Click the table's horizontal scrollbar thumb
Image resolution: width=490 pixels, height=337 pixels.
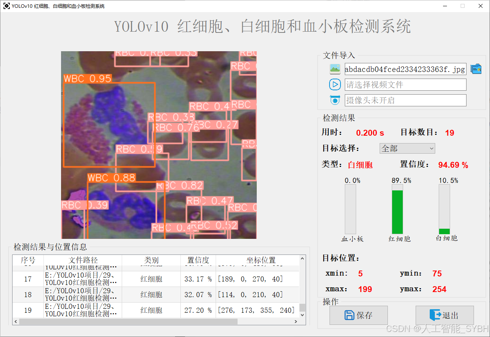pos(128,322)
